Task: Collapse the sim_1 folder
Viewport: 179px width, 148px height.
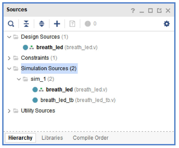Action: (x=19, y=79)
